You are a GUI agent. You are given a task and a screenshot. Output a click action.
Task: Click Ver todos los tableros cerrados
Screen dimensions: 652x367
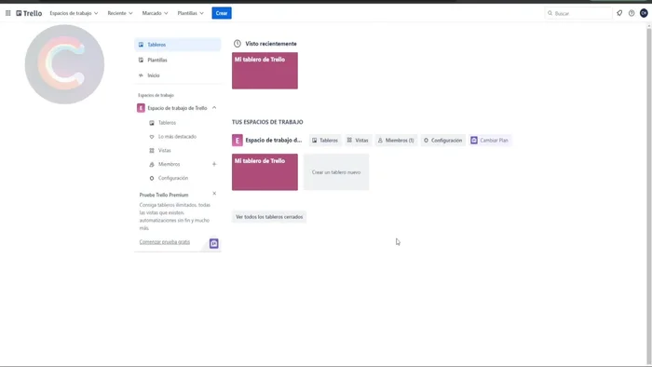269,217
